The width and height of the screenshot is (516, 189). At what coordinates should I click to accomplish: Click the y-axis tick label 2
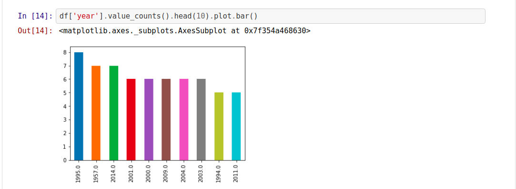pos(65,133)
